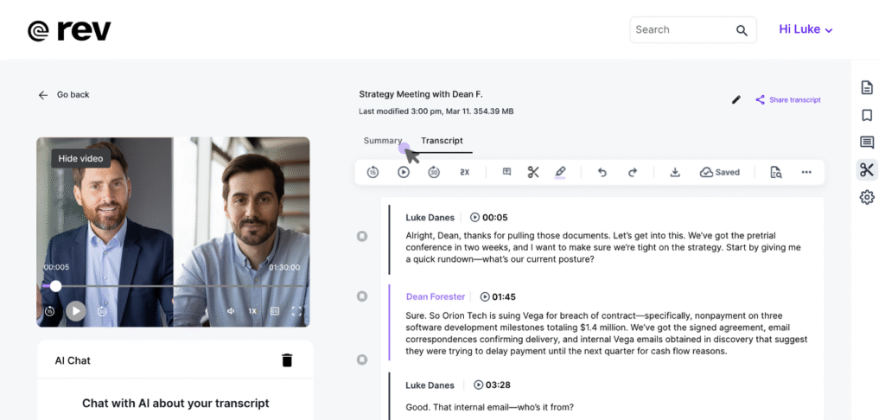
Task: Click the title Strategy Meeting with Dean F.
Action: click(x=421, y=94)
